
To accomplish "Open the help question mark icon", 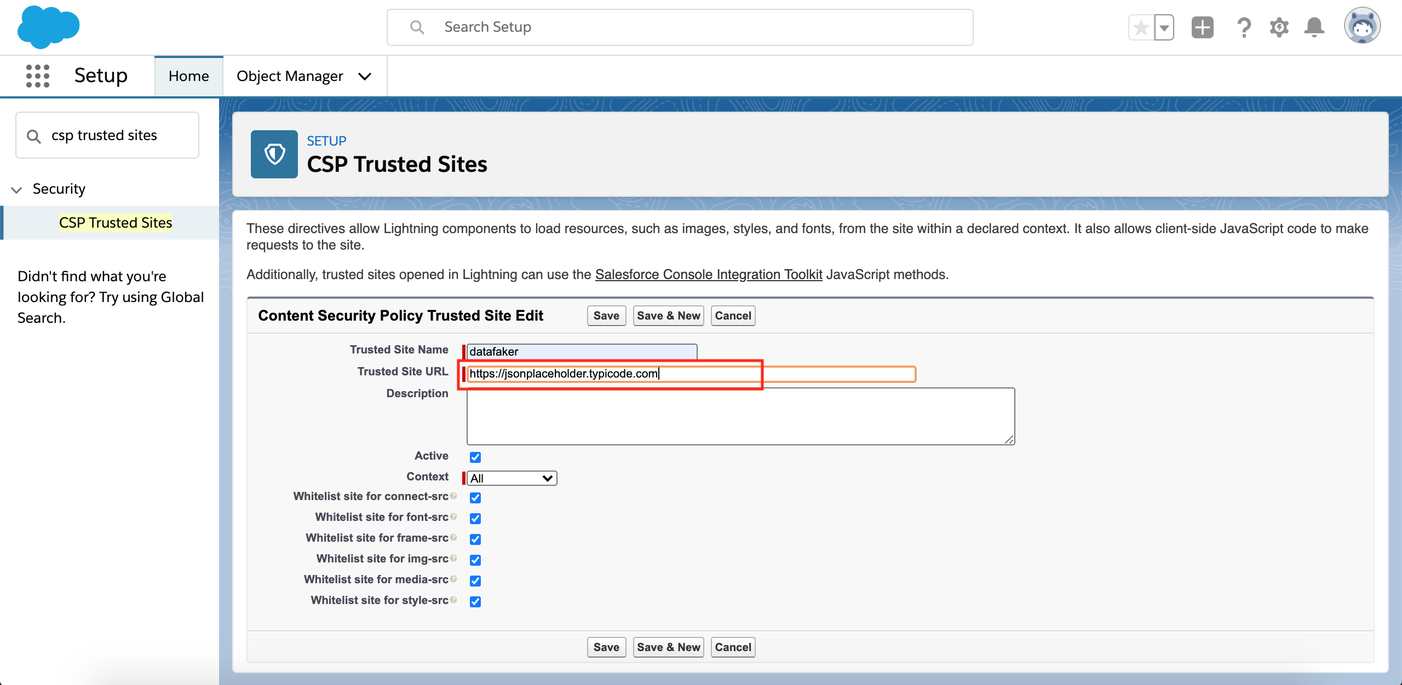I will click(x=1244, y=27).
